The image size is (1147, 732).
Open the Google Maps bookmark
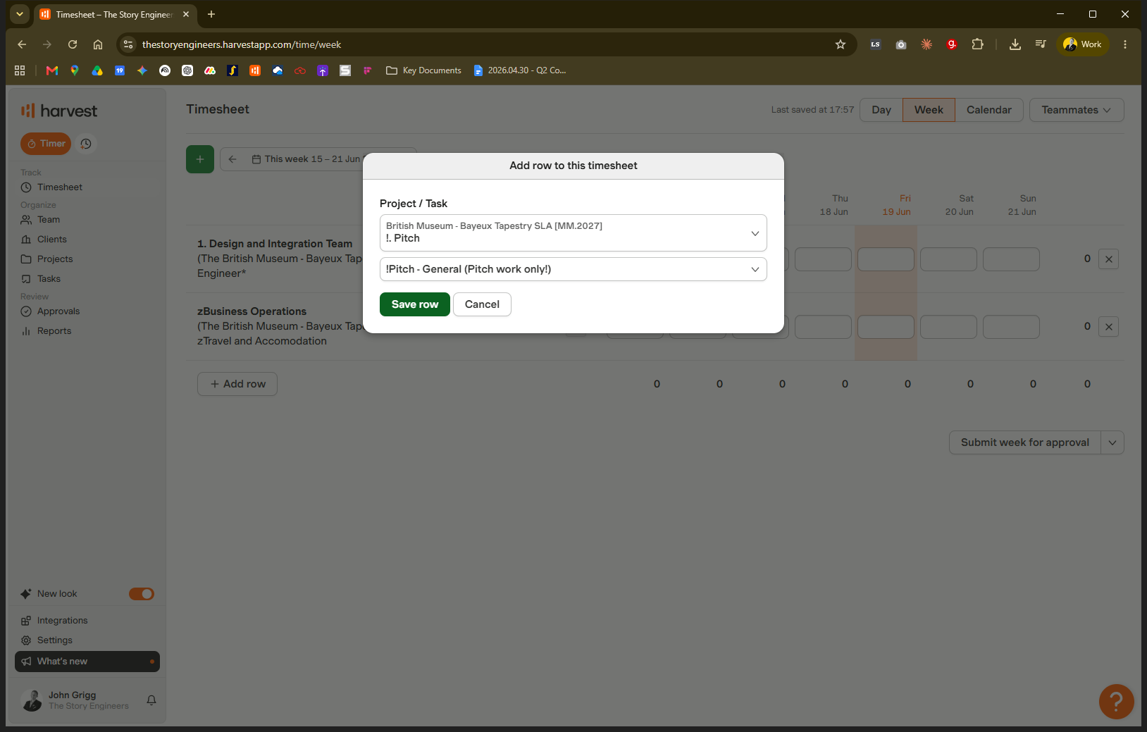(75, 70)
